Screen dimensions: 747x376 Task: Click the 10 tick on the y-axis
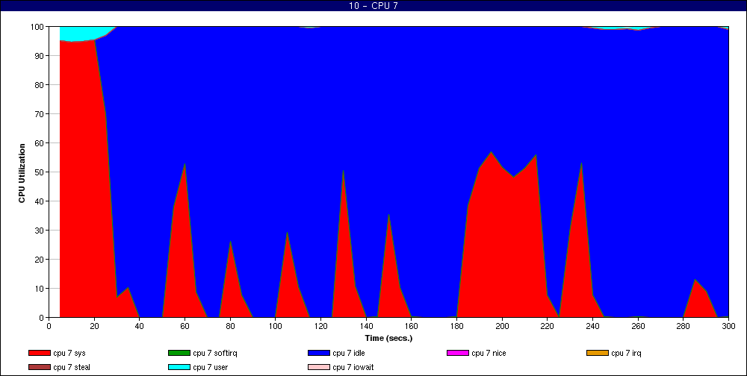[39, 289]
